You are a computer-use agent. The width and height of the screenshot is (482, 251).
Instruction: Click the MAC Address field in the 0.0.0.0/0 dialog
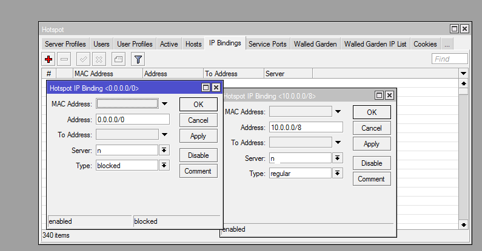pos(127,103)
